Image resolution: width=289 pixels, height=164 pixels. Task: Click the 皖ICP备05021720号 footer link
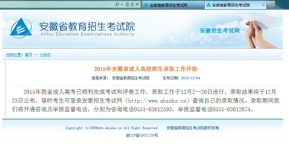[x=142, y=135]
